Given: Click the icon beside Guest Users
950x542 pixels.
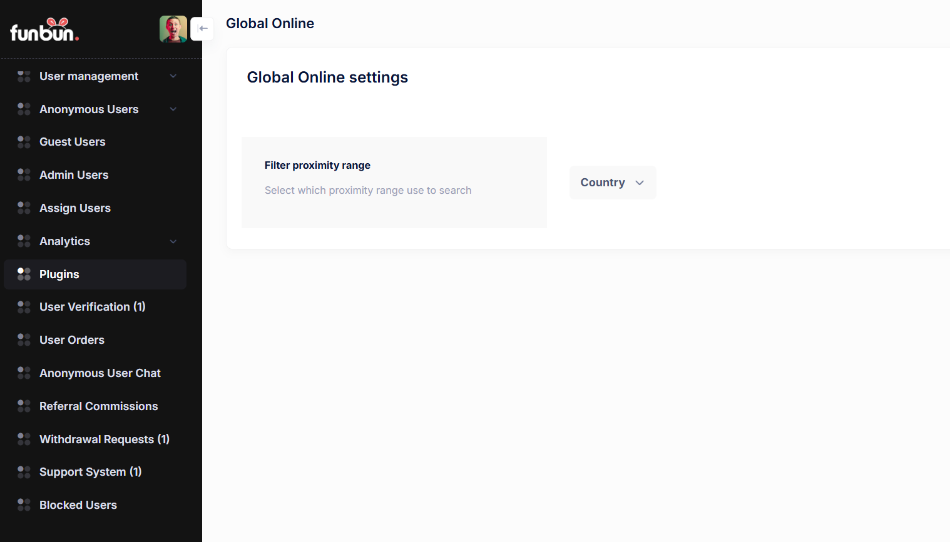Looking at the screenshot, I should click(24, 142).
